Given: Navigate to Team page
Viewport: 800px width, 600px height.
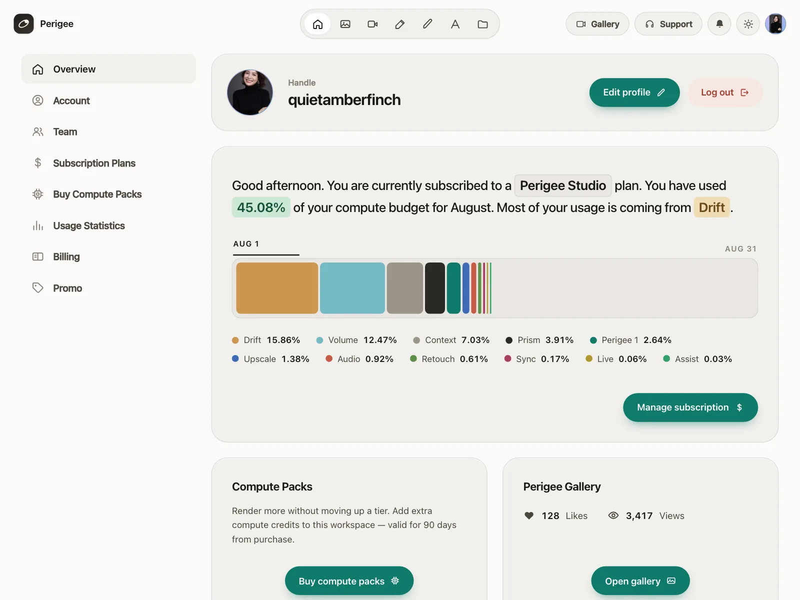Looking at the screenshot, I should tap(108, 131).
